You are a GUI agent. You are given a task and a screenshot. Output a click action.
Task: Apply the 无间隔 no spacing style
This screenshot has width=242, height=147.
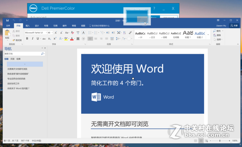pyautogui.click(x=176, y=35)
